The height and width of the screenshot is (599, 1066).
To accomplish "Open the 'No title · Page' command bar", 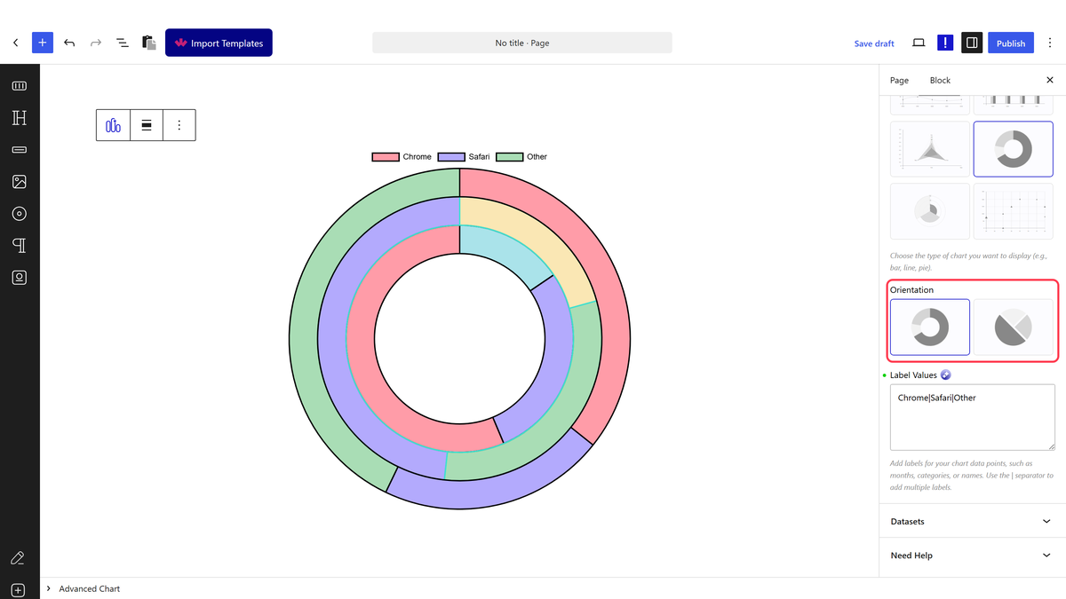I will (522, 43).
